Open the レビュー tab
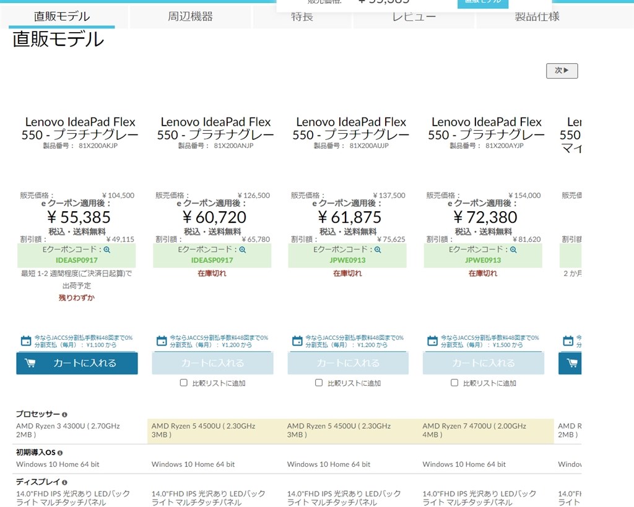The width and height of the screenshot is (634, 507). (414, 16)
